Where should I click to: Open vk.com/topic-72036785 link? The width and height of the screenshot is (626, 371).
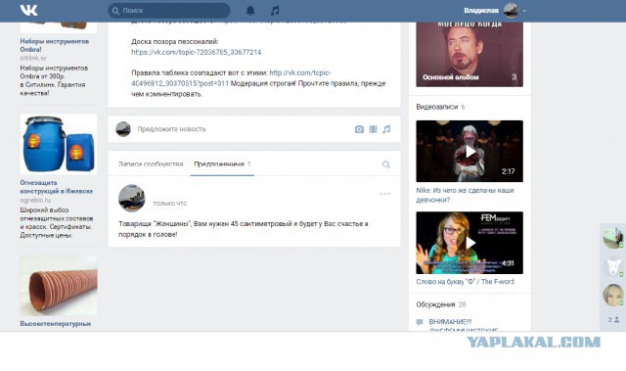(196, 52)
